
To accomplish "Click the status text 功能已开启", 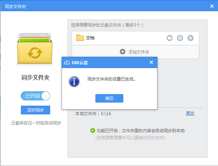I will 107,131.
